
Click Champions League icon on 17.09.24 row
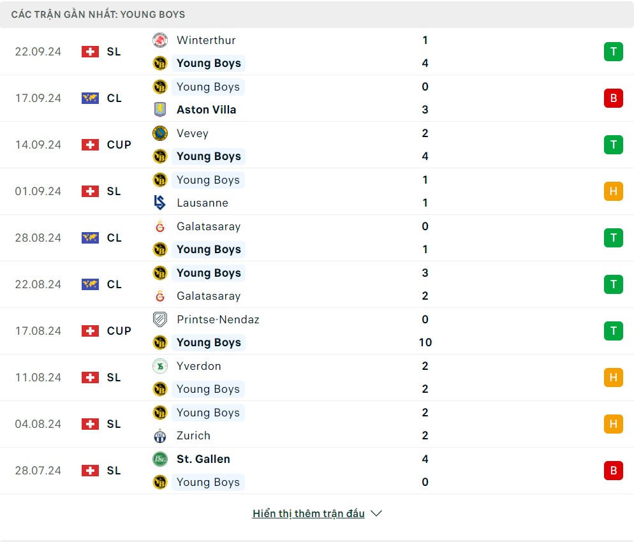[90, 98]
